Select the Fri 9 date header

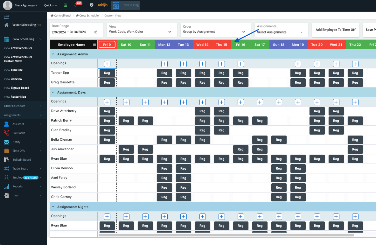tap(107, 45)
